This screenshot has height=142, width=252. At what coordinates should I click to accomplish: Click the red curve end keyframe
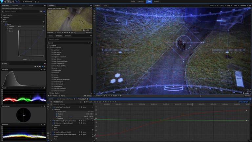click(x=246, y=110)
